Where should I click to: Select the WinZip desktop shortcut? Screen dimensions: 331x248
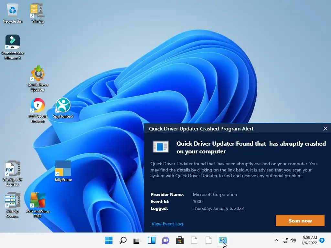[37, 14]
